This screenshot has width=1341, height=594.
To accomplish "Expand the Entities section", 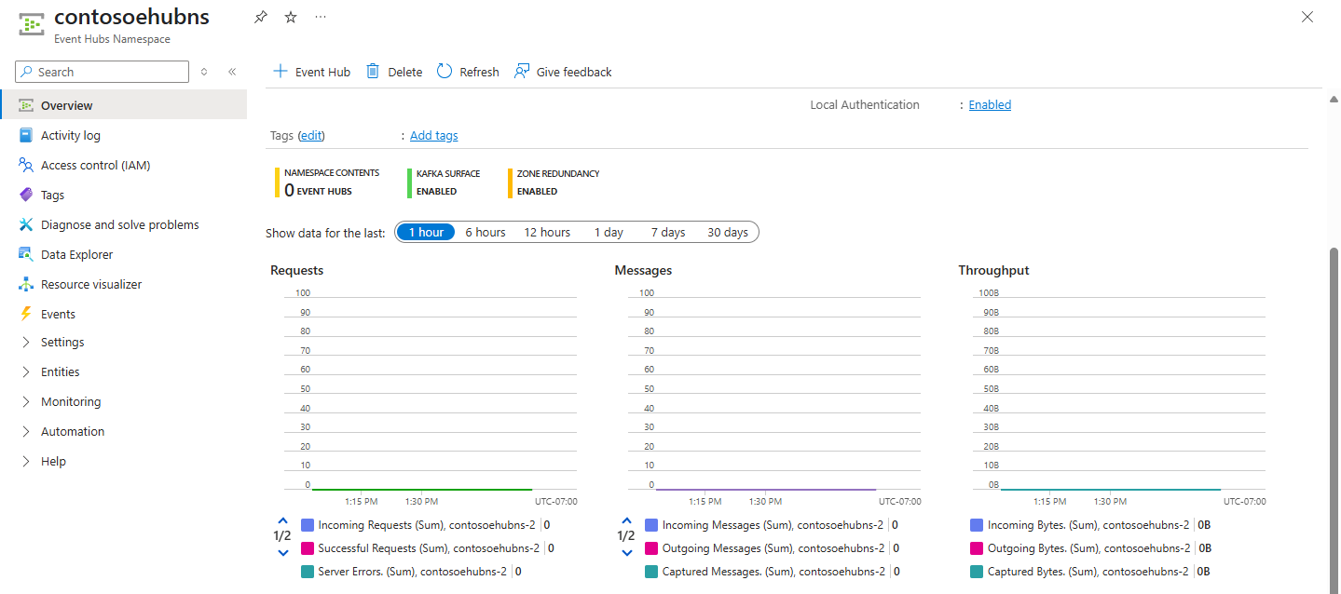I will (61, 371).
